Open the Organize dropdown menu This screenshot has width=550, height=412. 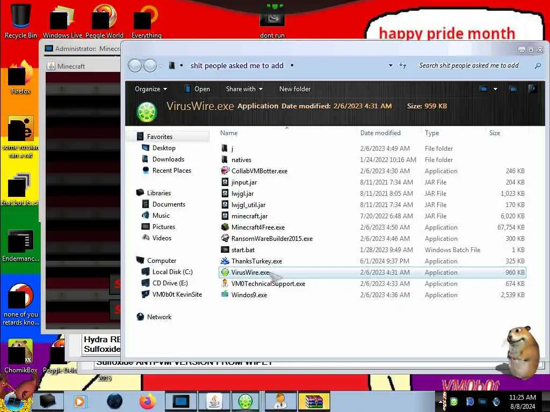point(151,89)
